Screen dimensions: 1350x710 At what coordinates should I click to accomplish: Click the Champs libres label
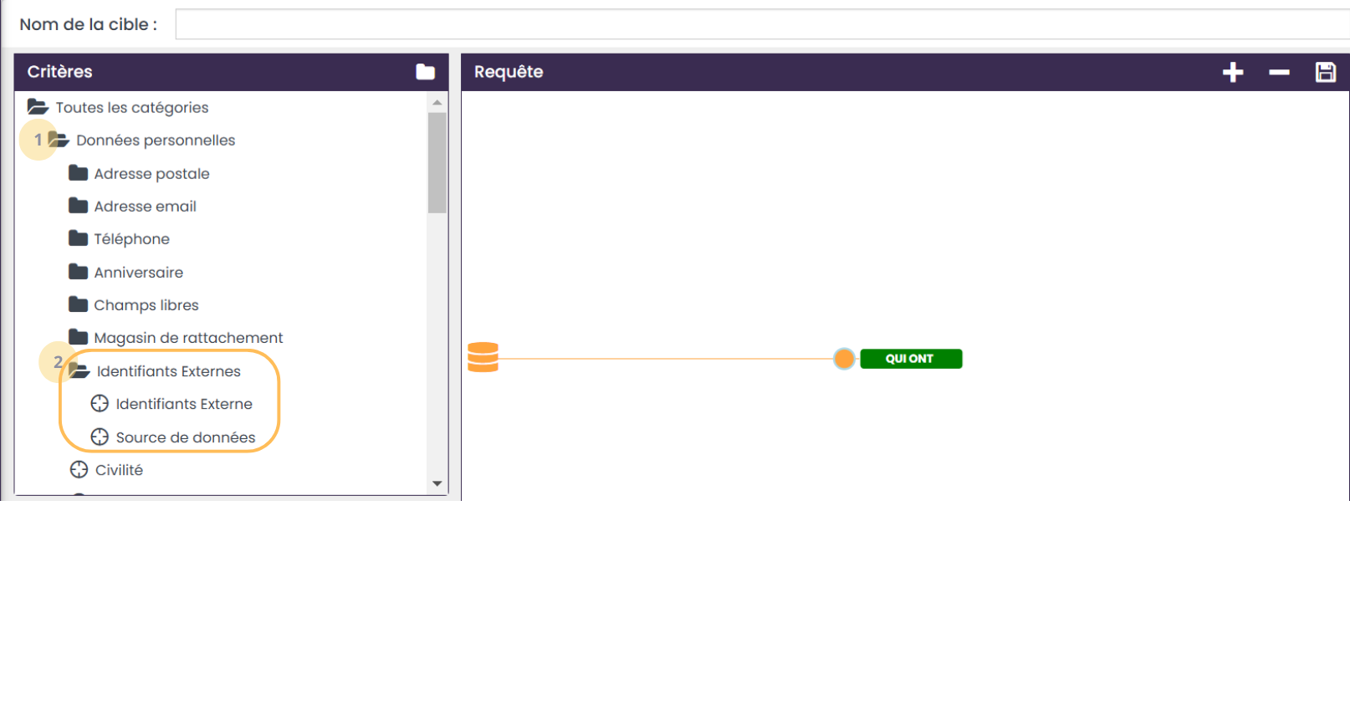(146, 305)
